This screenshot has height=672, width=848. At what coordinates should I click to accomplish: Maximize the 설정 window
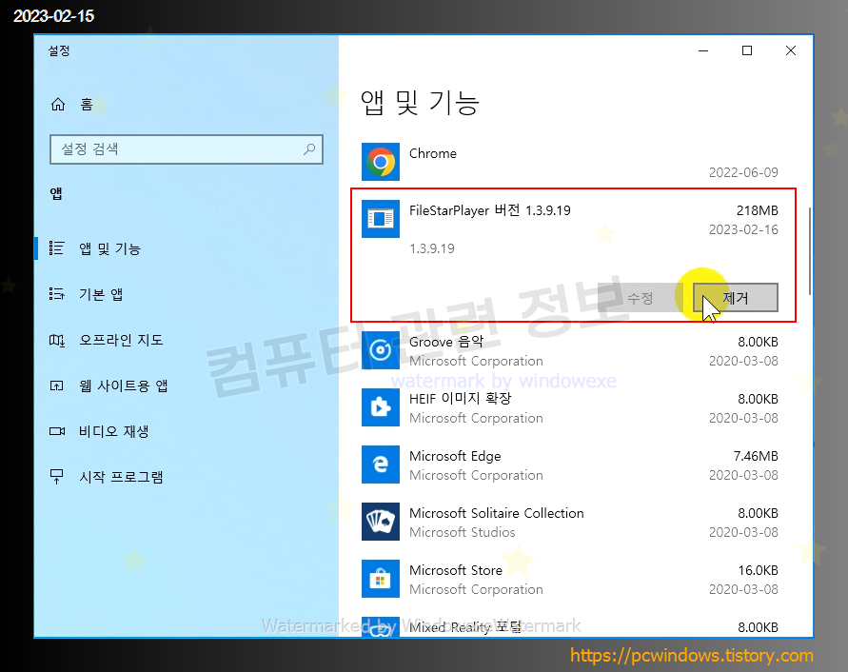747,50
